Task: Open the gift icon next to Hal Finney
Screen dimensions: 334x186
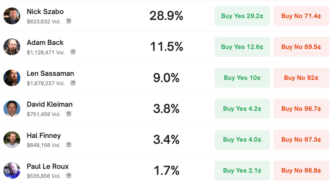Action: 69,144
